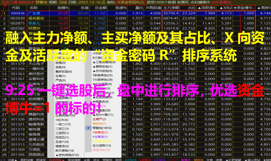Select the 广生堂 300436 stock row
Image resolution: width=271 pixels, height=161 pixels.
pos(35,13)
